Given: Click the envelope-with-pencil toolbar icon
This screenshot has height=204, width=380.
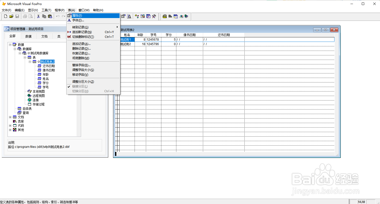Looking at the screenshot, I should [x=143, y=16].
